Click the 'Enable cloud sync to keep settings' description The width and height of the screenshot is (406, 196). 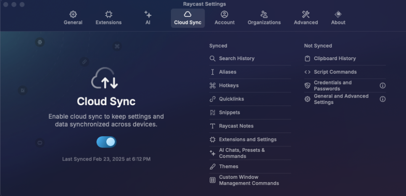tap(106, 120)
